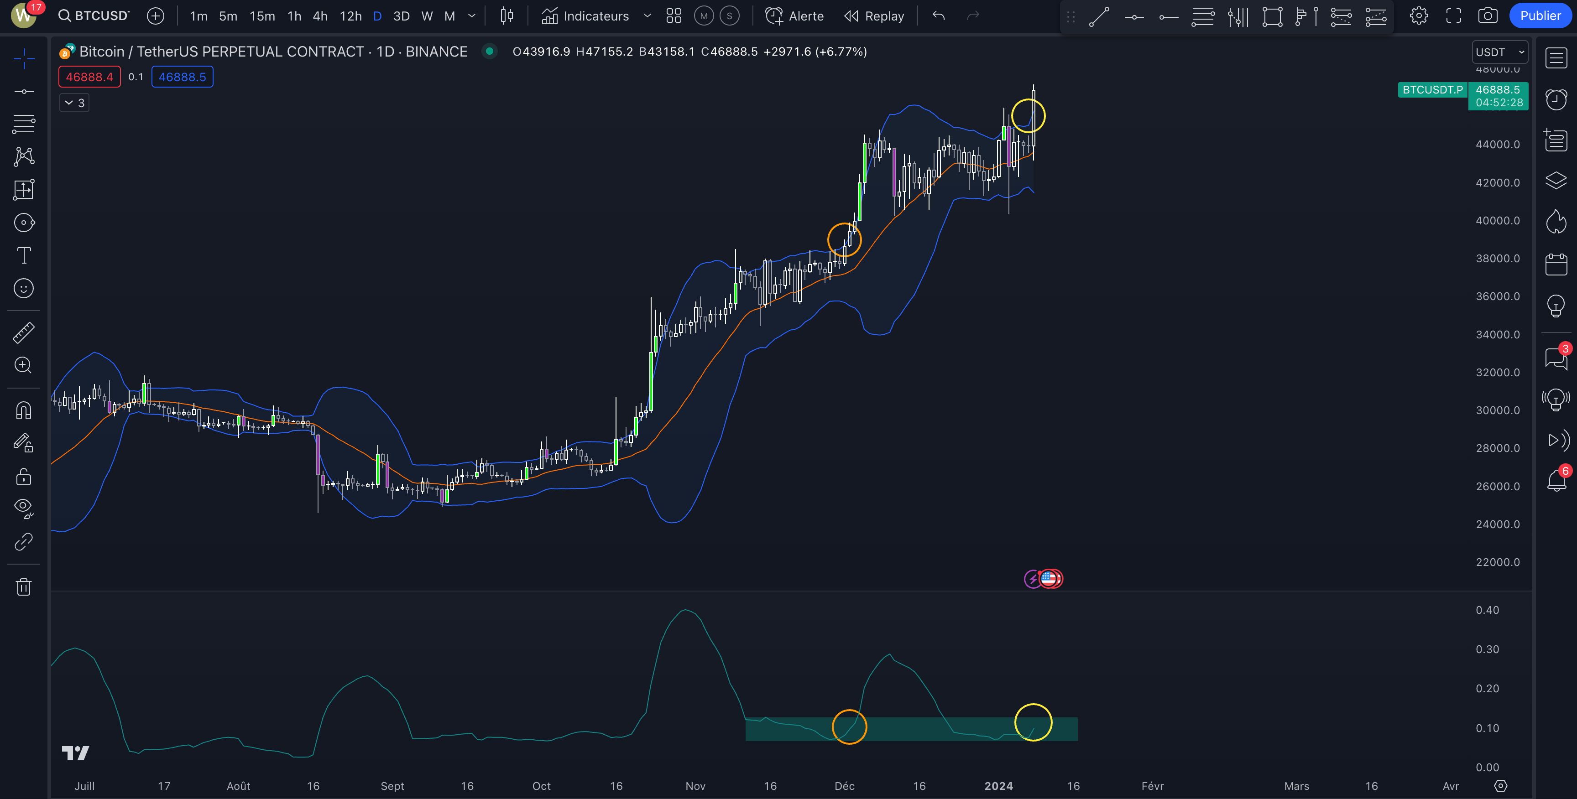Remove drawings with the trash icon

(x=24, y=586)
